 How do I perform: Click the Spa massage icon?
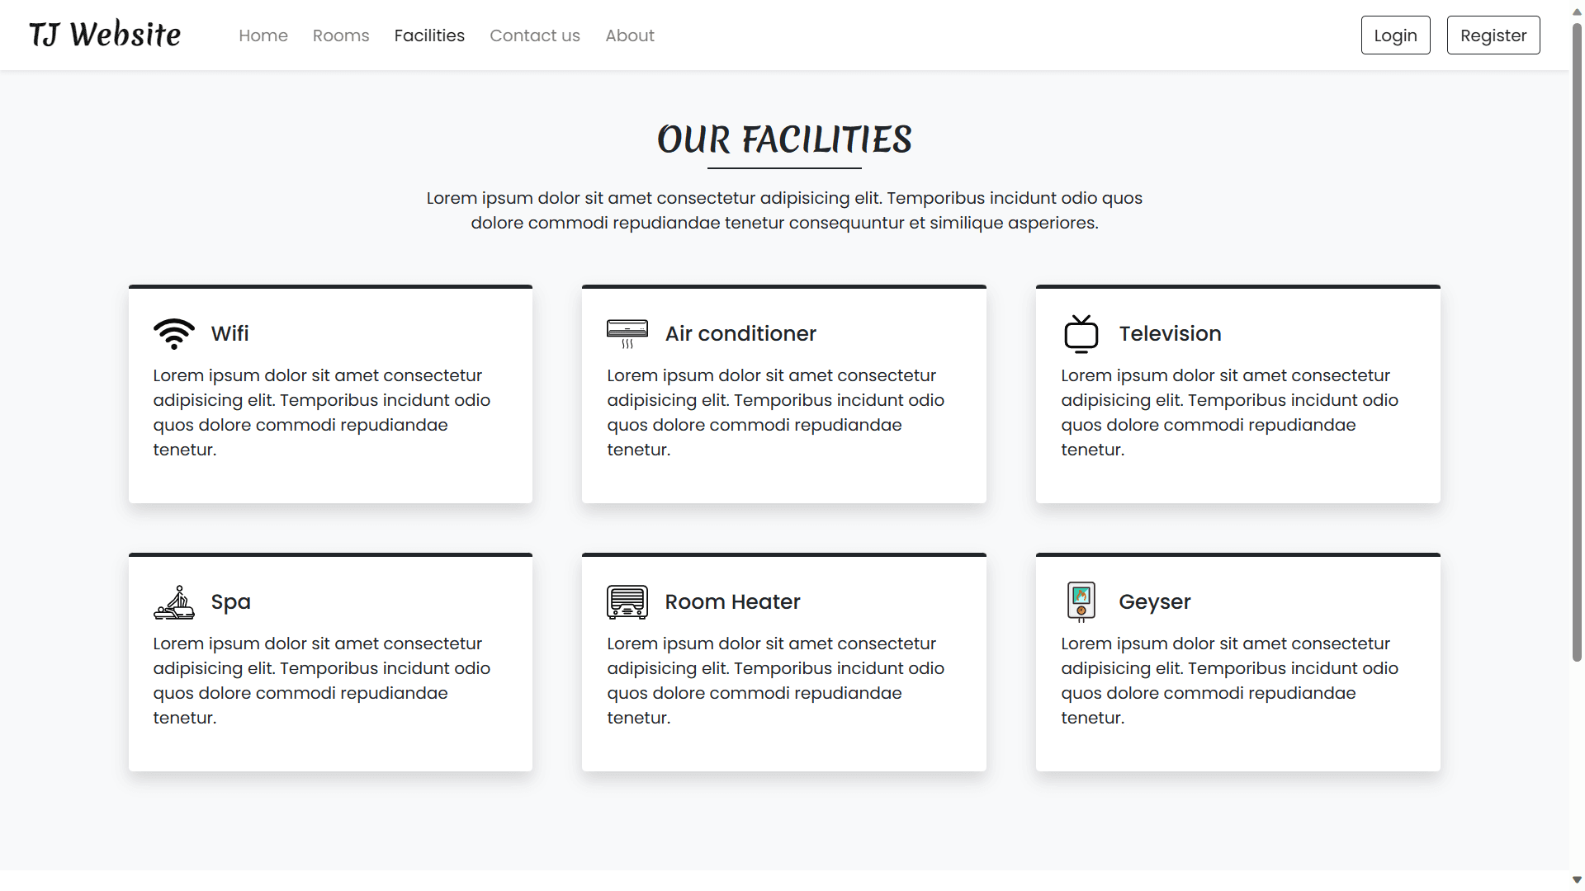coord(173,602)
